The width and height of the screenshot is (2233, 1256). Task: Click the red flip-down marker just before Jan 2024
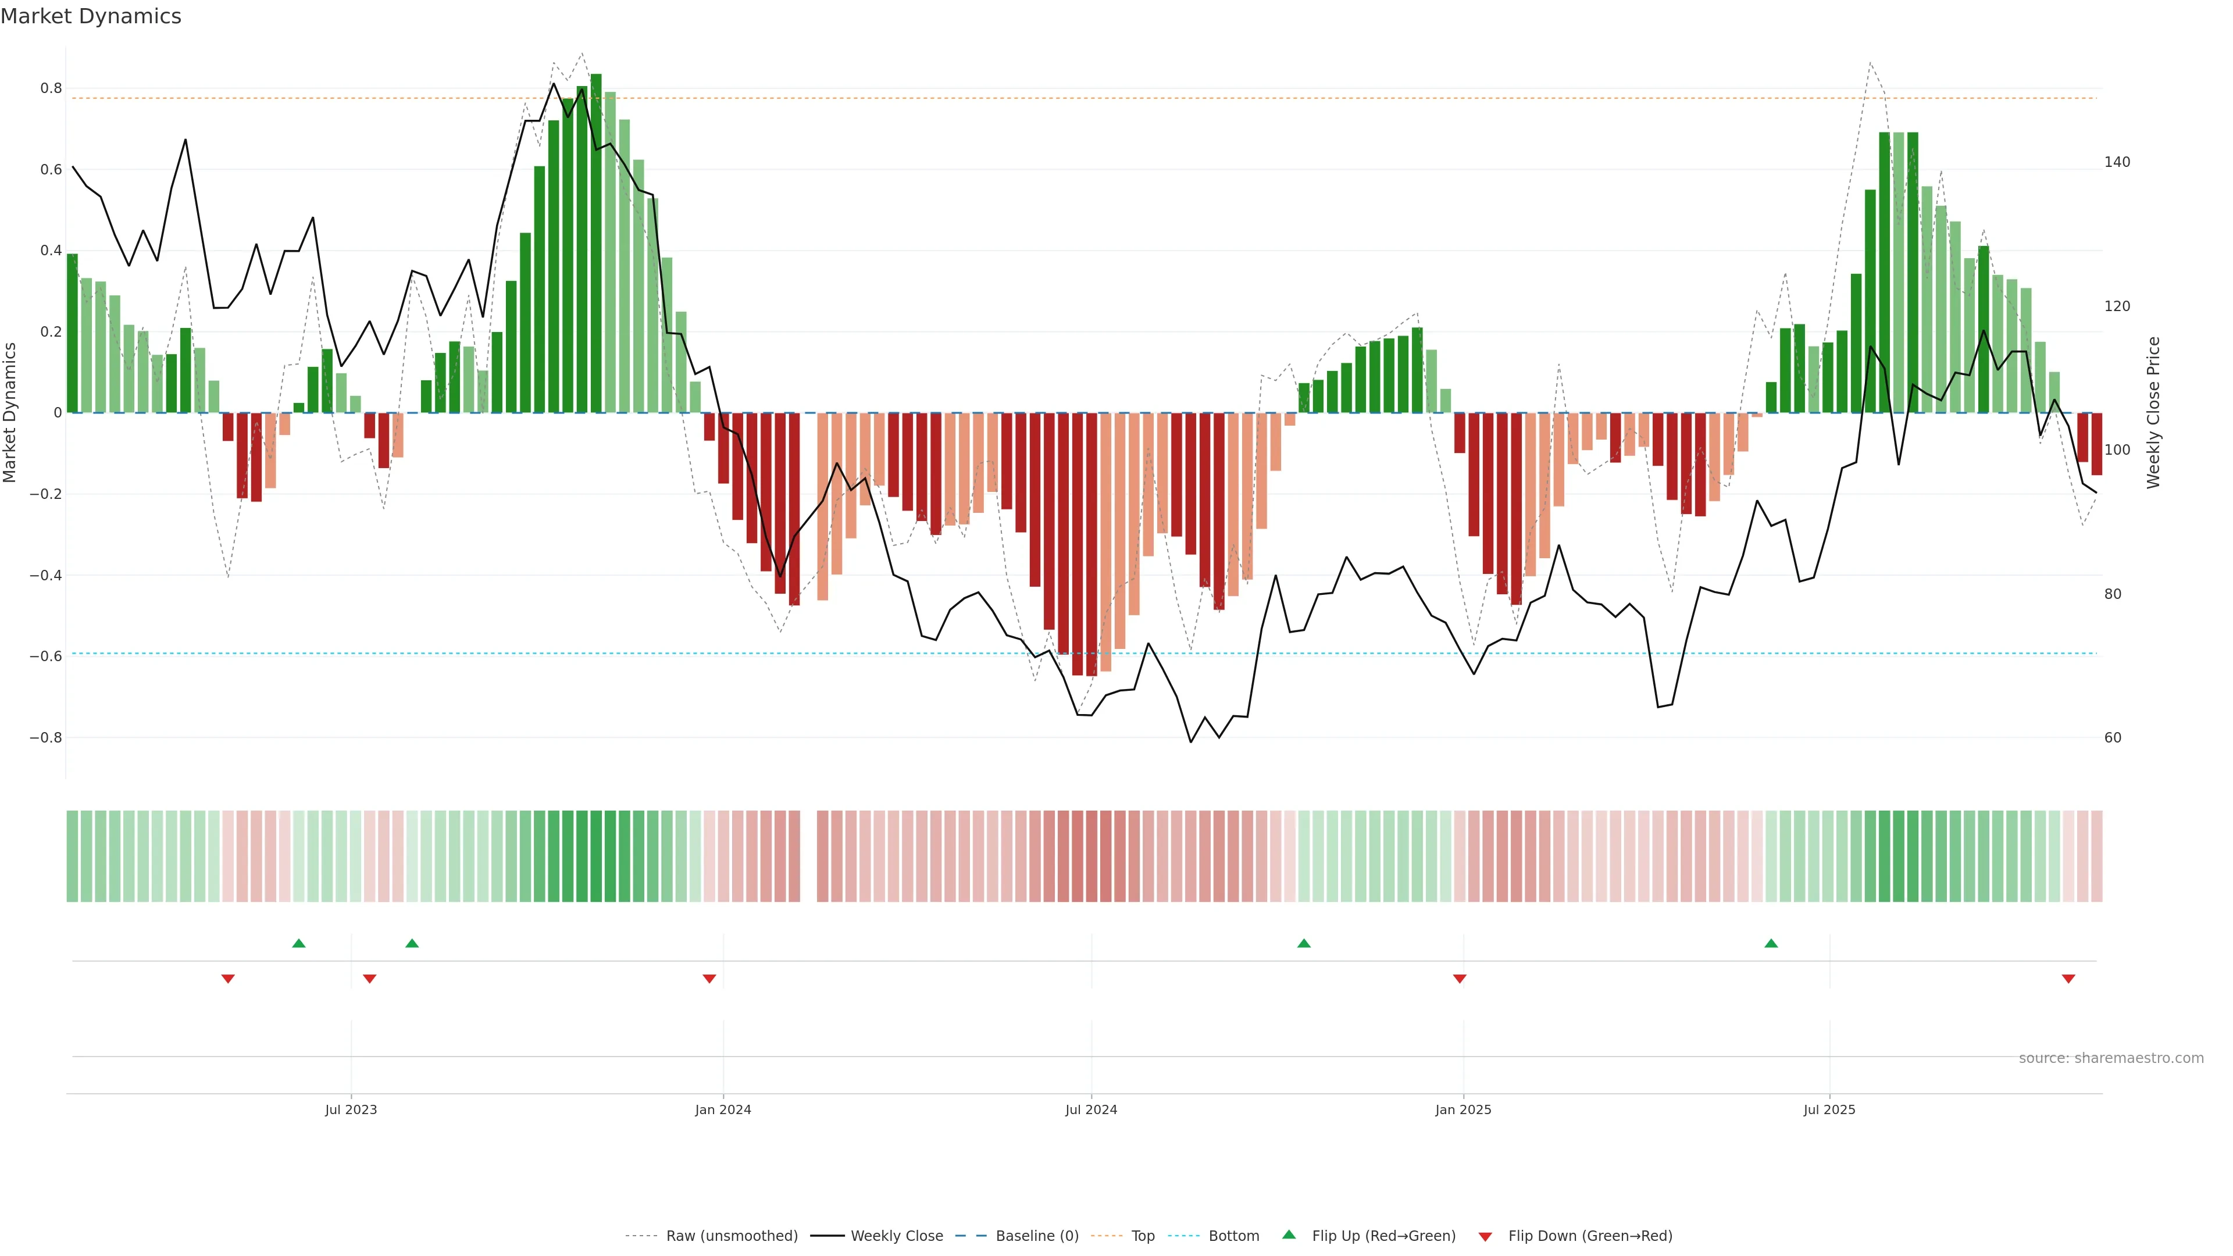pos(709,979)
